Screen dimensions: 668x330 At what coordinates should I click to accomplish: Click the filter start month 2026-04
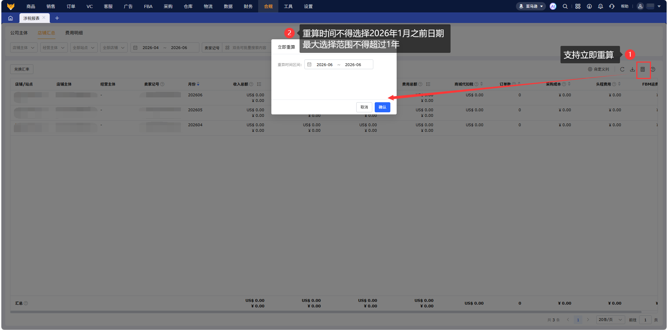(x=151, y=48)
